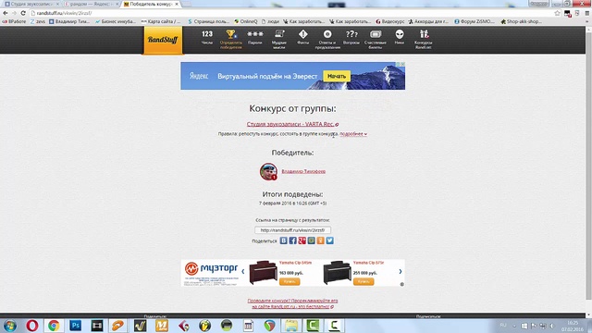This screenshot has height=333, width=592.
Task: Share the result on Twitter
Action: (x=329, y=240)
